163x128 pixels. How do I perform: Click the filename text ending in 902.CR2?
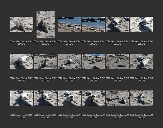pyautogui.click(x=45, y=43)
